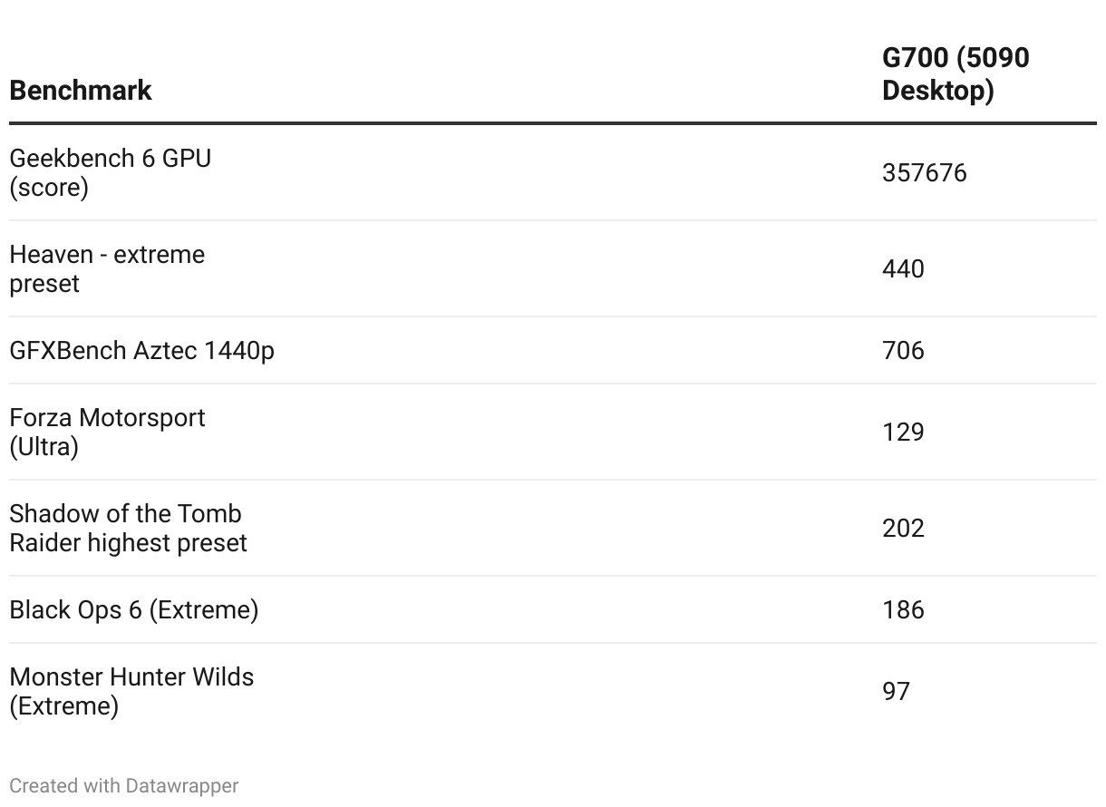The width and height of the screenshot is (1106, 807).
Task: Click the GFXBench result value 706
Action: pyautogui.click(x=903, y=351)
